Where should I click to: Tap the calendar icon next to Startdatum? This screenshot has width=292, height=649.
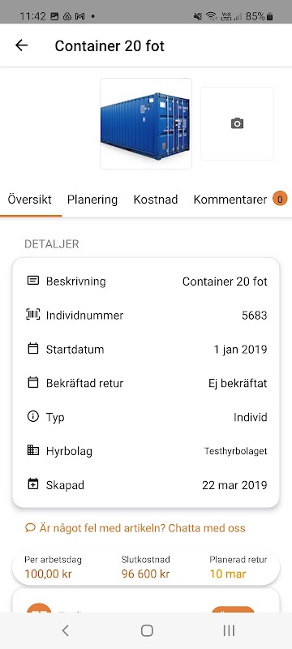point(33,349)
